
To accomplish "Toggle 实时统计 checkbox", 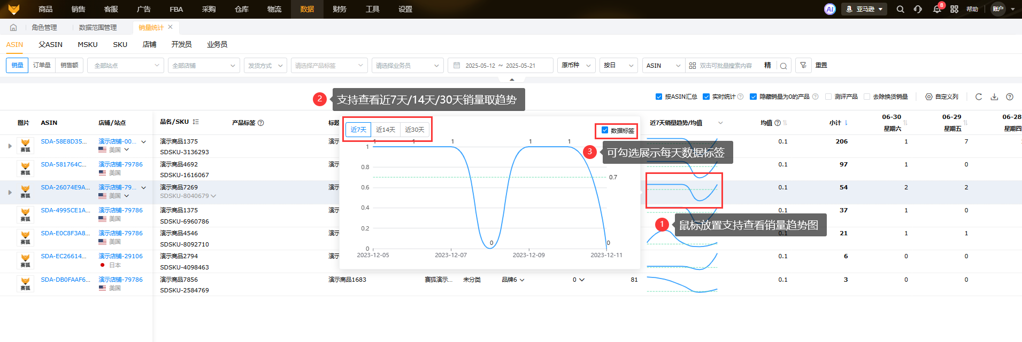I will [x=706, y=97].
